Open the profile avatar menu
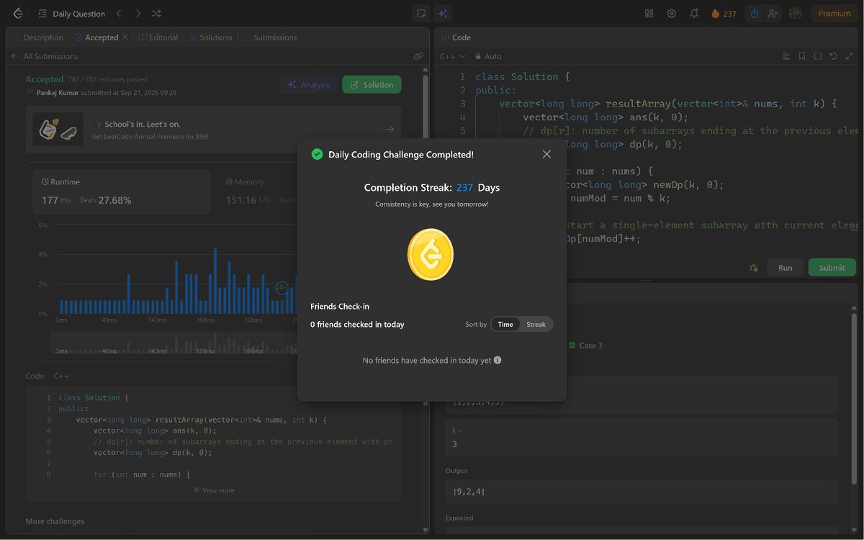Viewport: 864px width, 540px height. 796,14
